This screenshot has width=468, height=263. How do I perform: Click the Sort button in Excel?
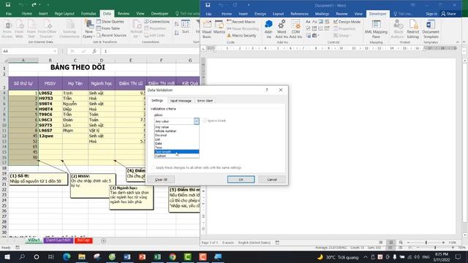point(185,28)
